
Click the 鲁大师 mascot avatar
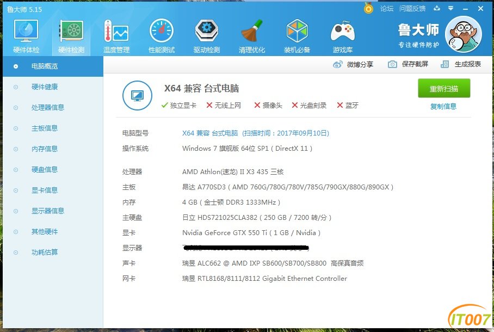tap(463, 35)
